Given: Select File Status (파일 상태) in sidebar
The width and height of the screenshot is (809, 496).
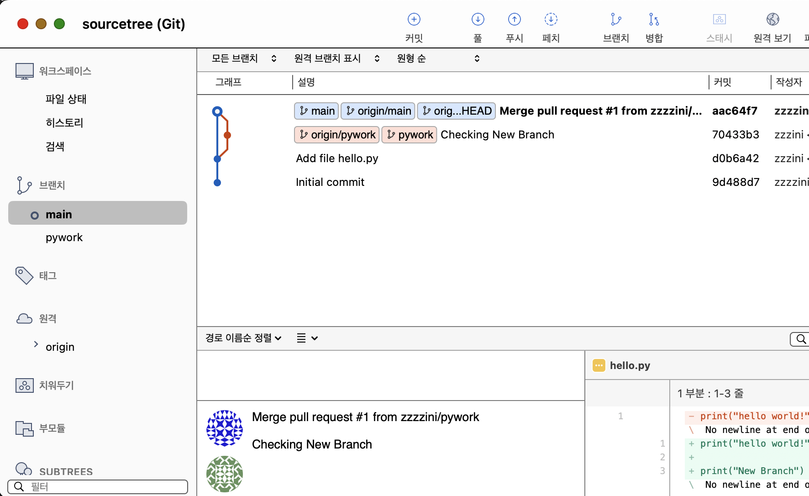Looking at the screenshot, I should coord(66,99).
